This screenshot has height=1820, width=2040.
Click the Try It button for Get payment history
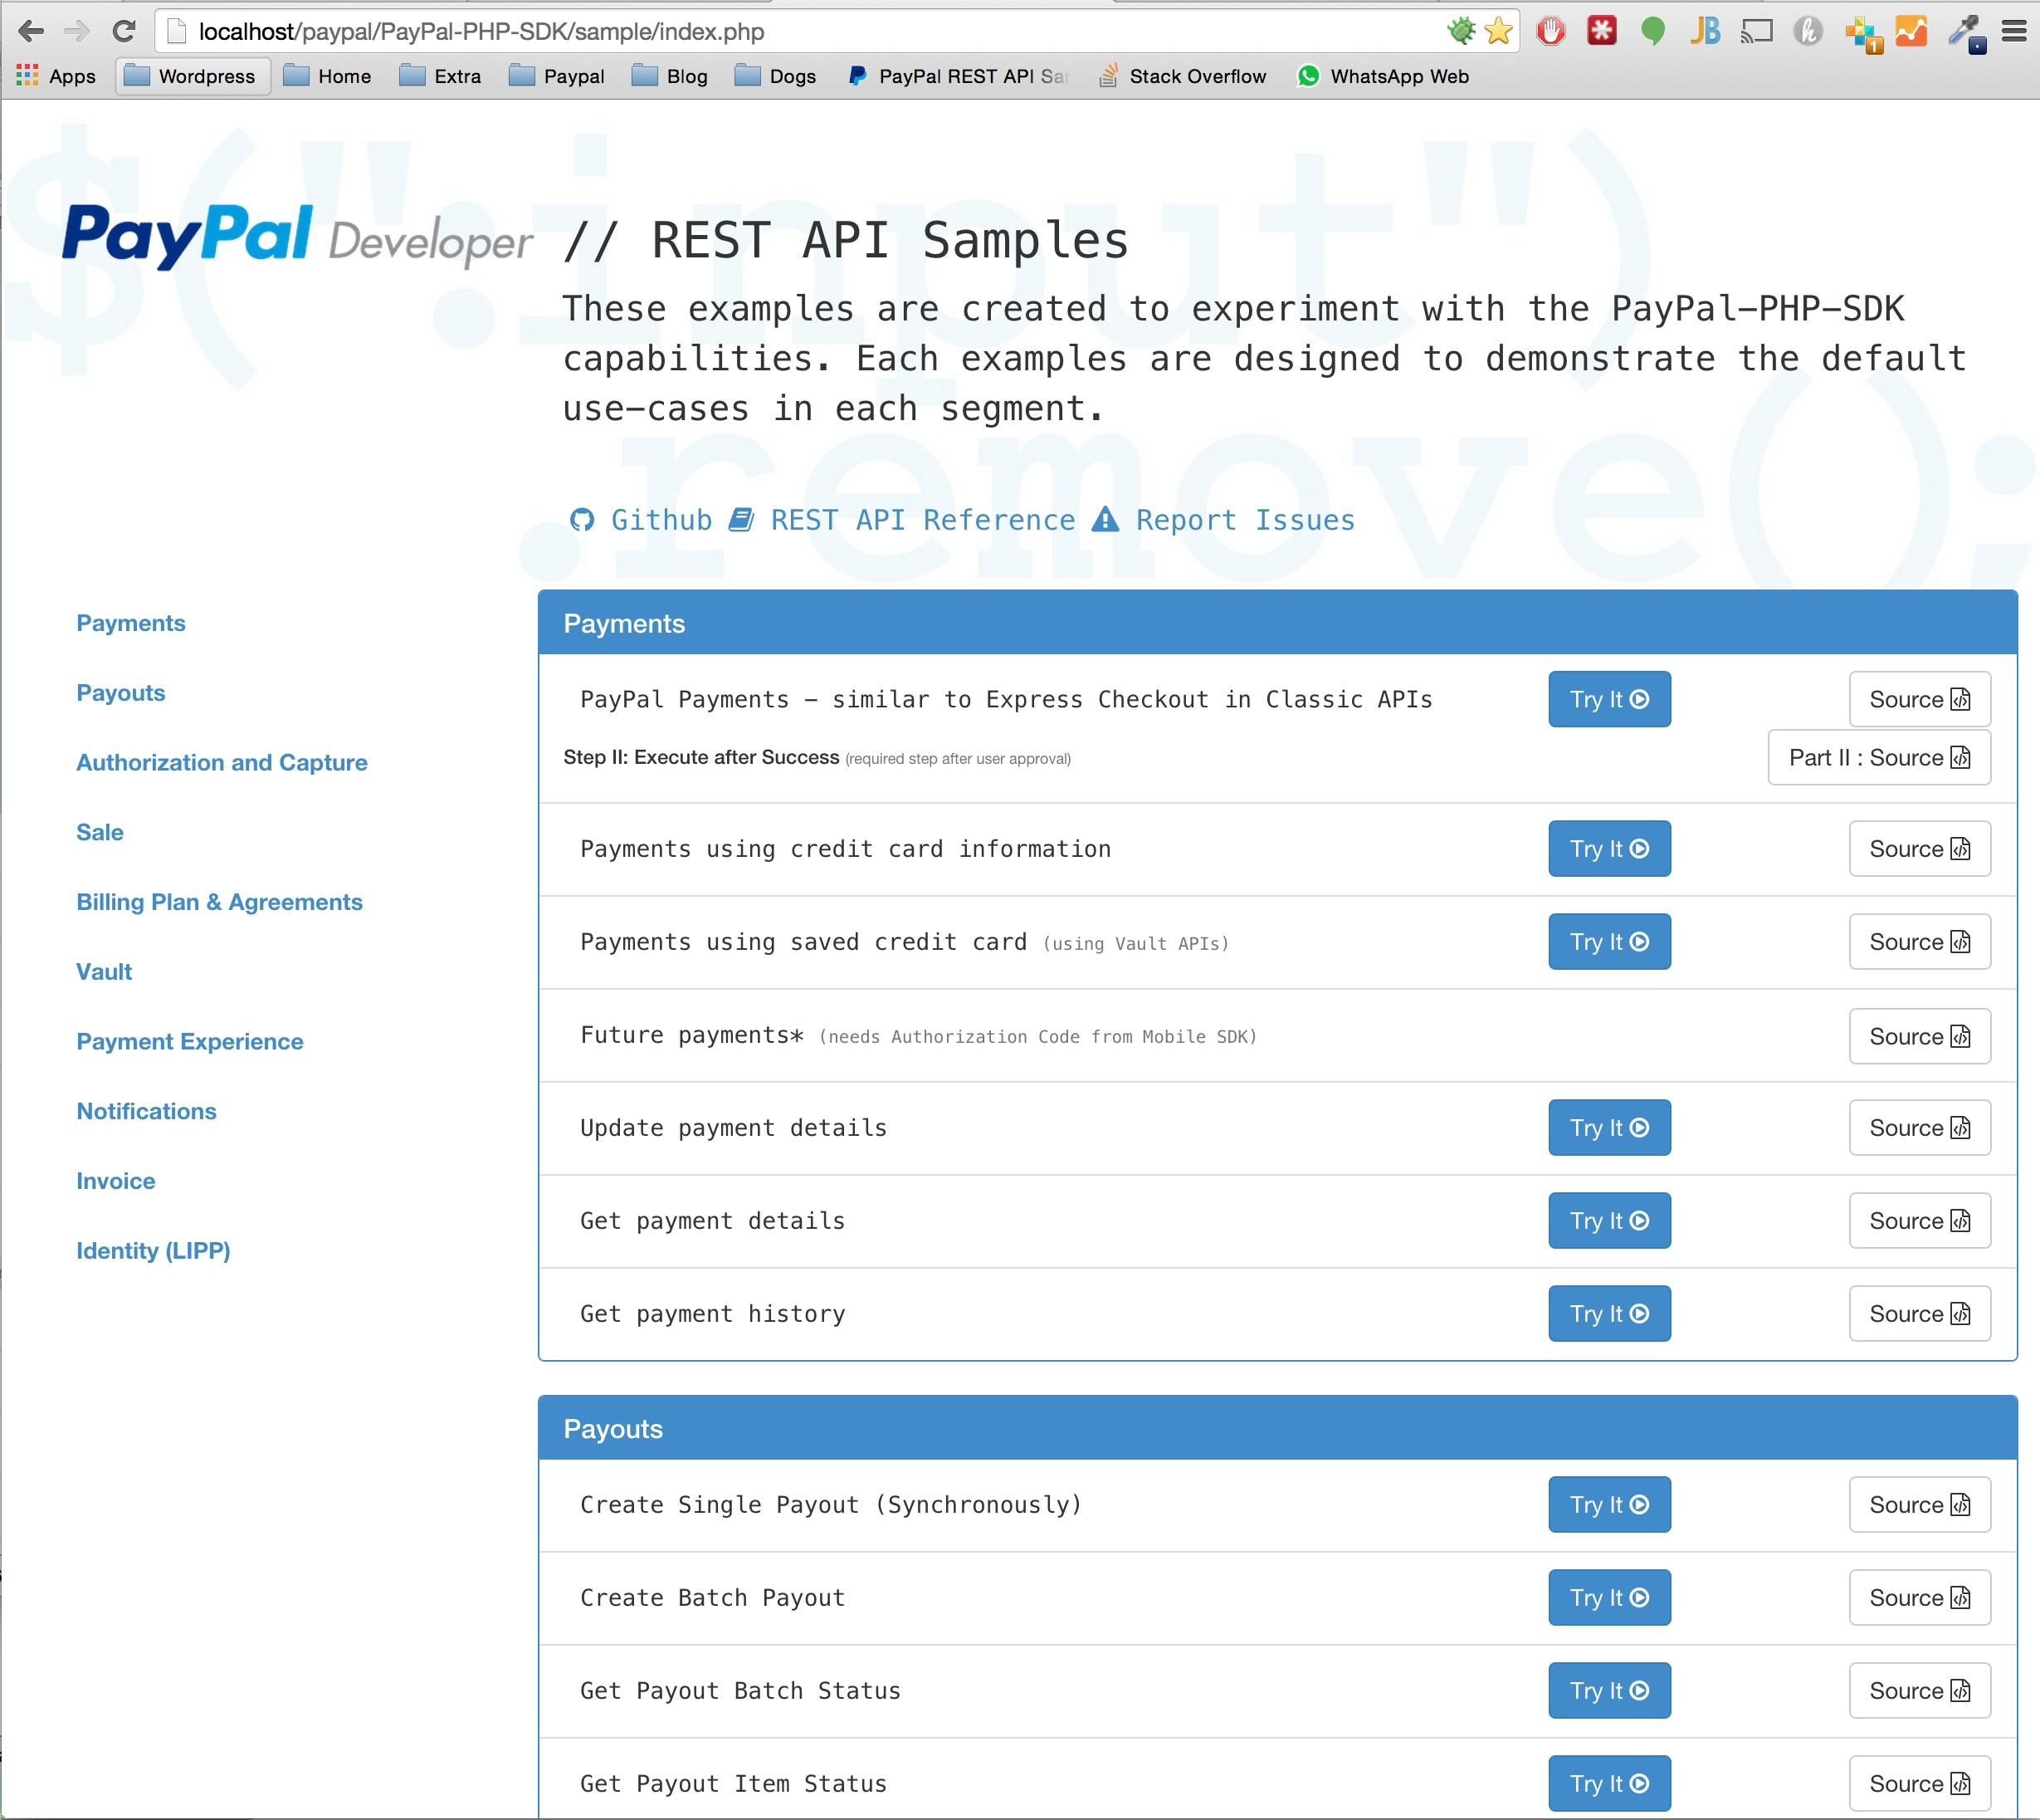coord(1607,1314)
